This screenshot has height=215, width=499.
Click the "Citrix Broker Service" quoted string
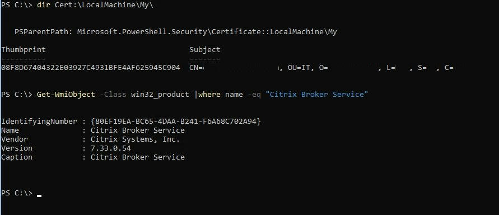(x=316, y=95)
